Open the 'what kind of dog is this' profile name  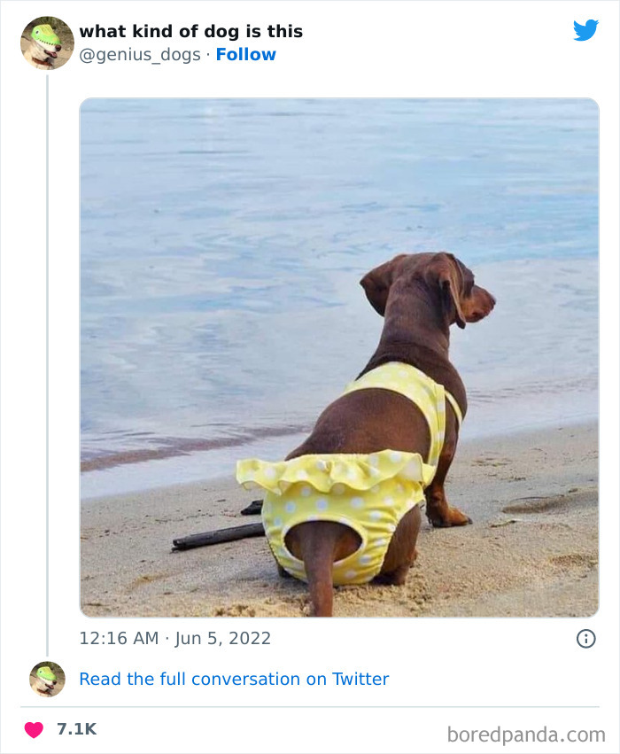point(191,31)
